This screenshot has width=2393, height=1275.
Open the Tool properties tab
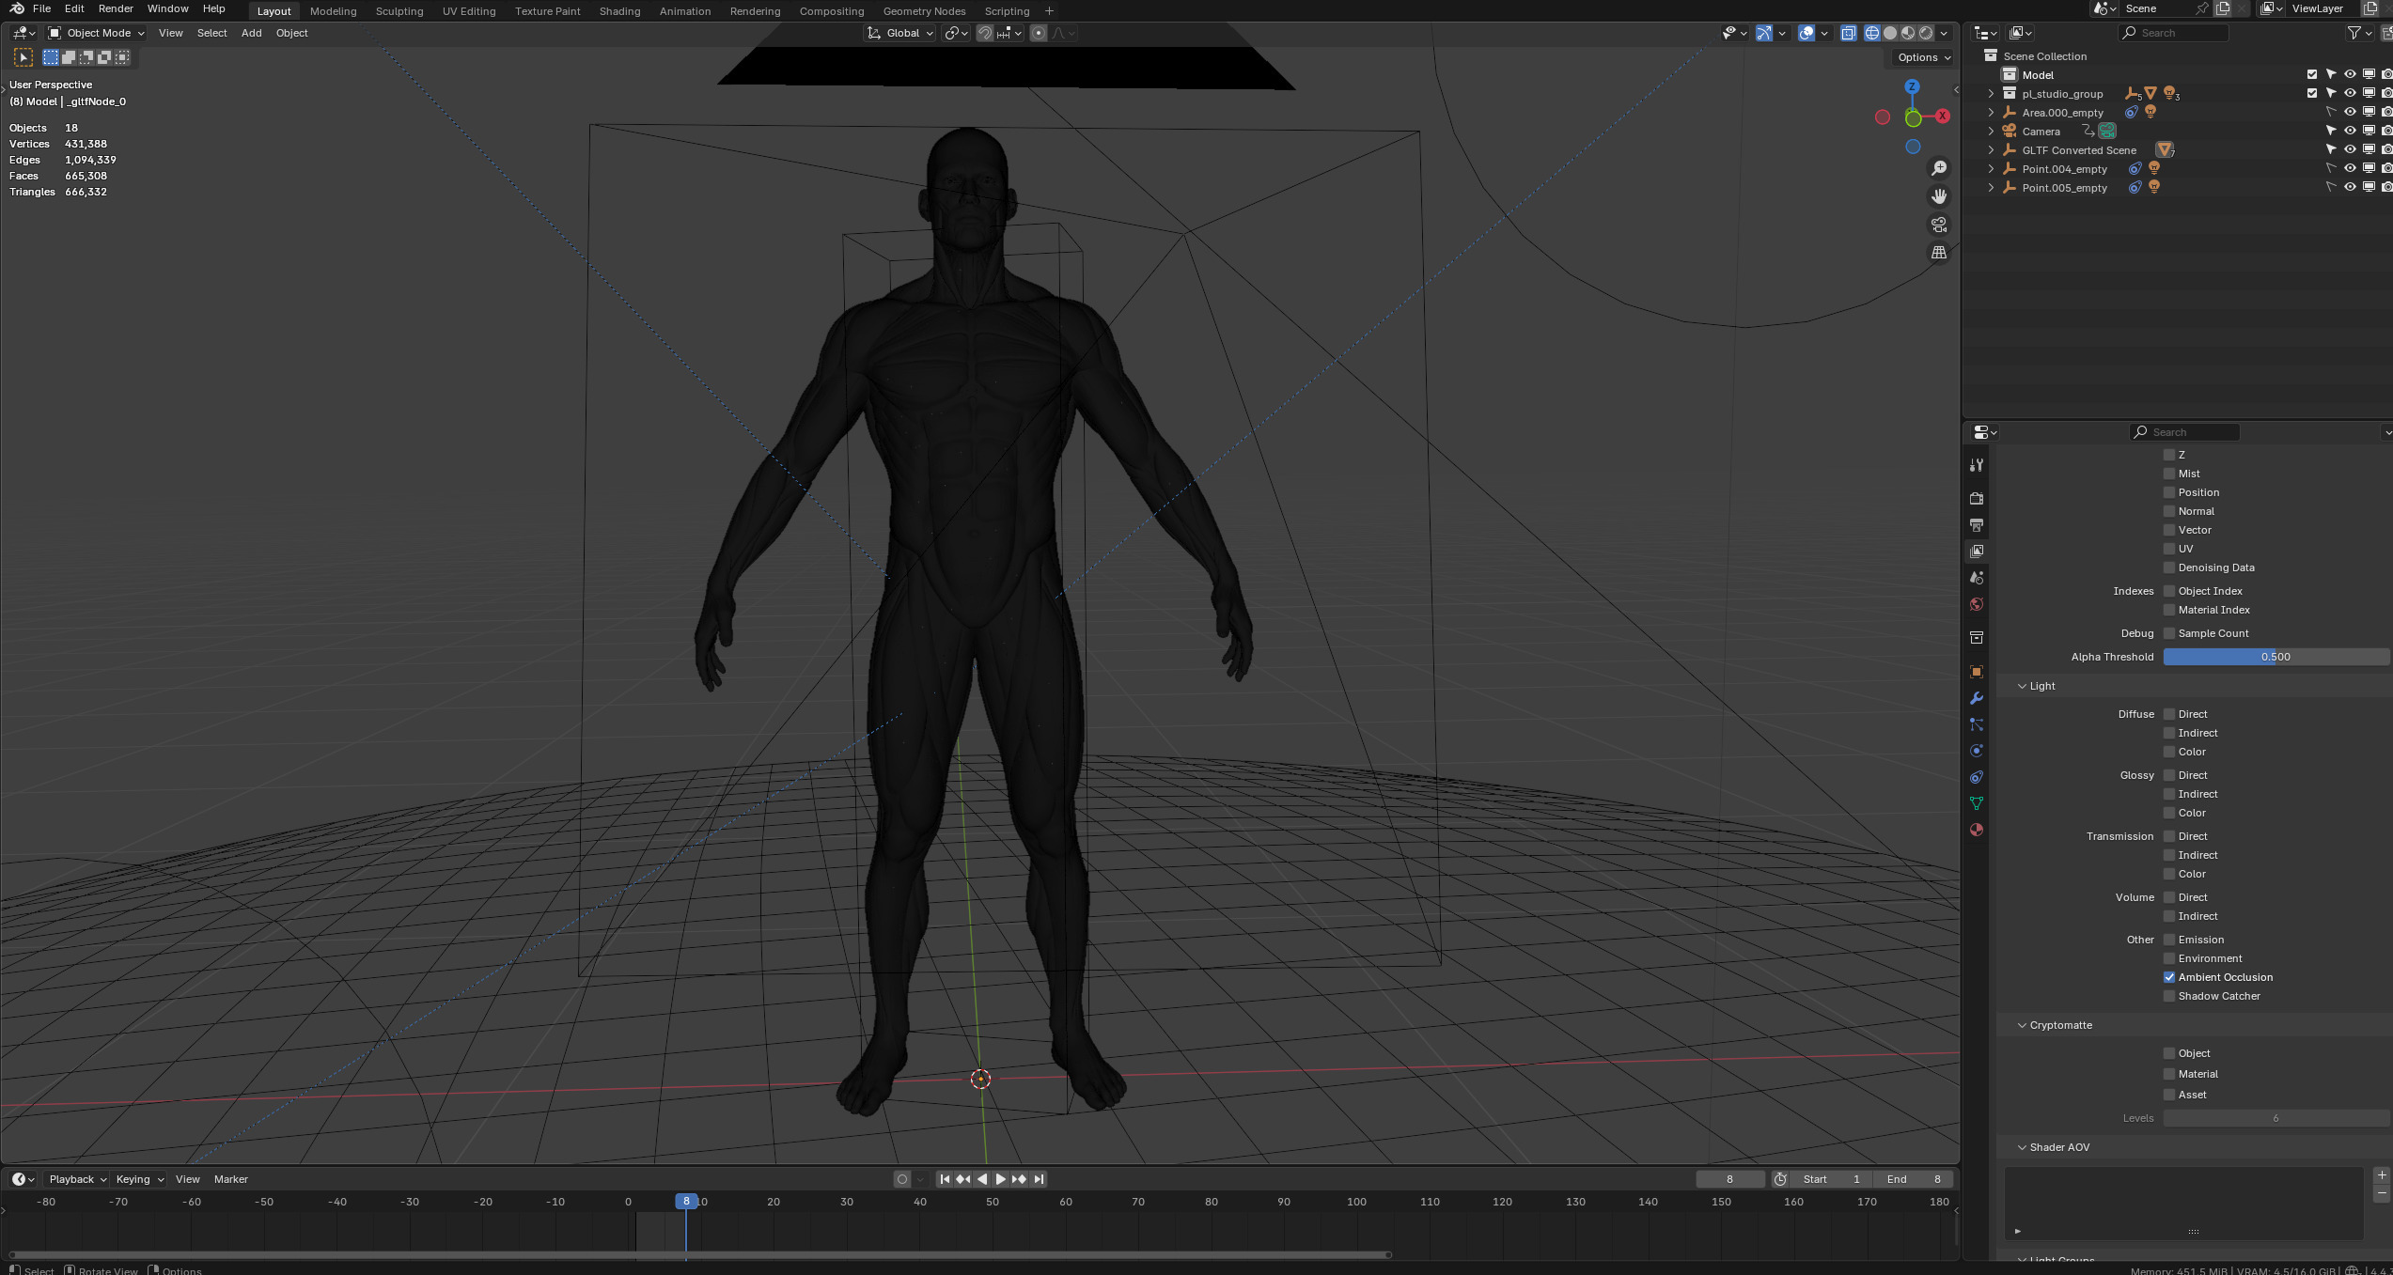click(x=1977, y=465)
